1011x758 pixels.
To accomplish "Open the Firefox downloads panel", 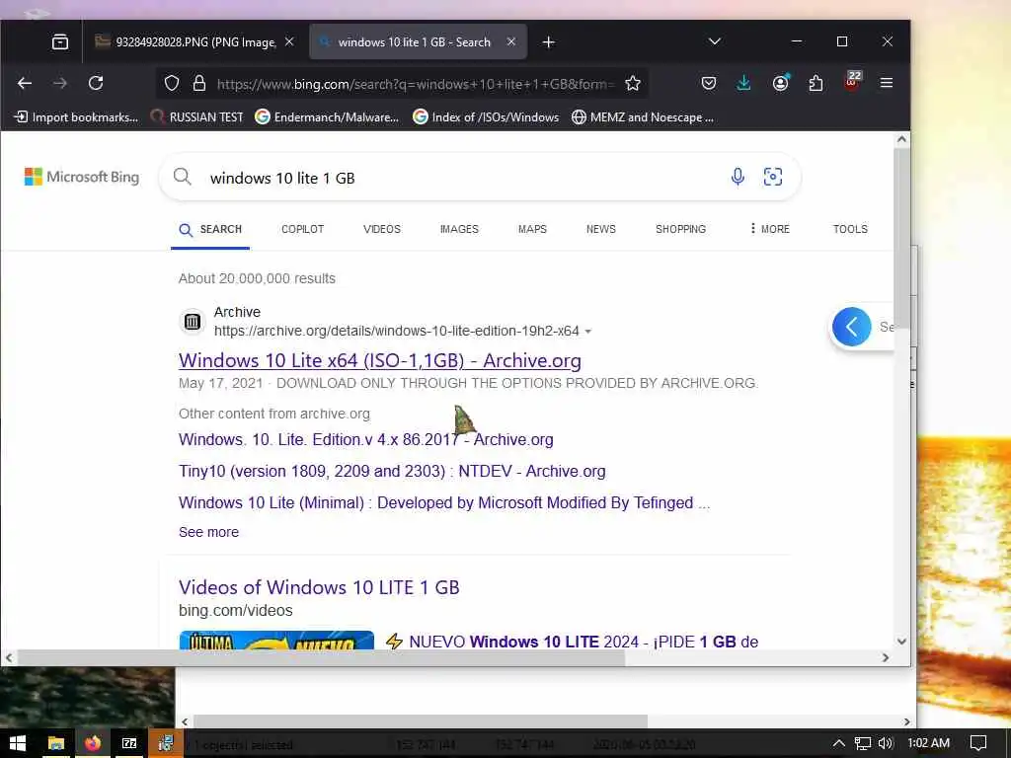I will coord(743,83).
